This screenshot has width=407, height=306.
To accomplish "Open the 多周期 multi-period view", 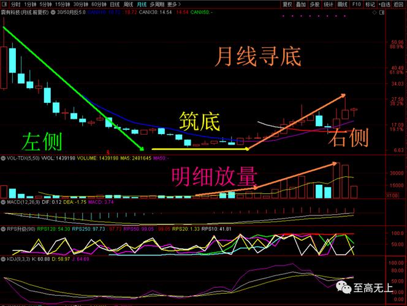I will tap(156, 4).
